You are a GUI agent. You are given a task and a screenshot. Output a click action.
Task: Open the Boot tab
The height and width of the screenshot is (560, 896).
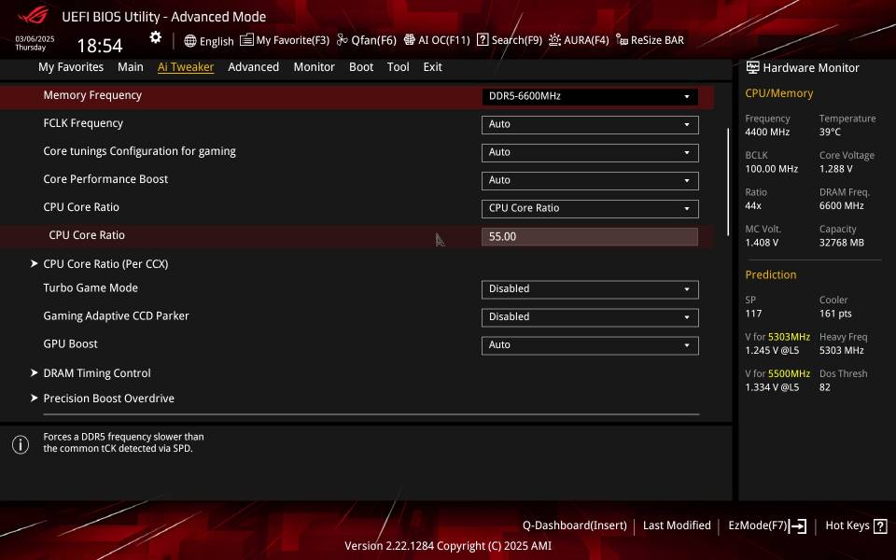pyautogui.click(x=361, y=67)
